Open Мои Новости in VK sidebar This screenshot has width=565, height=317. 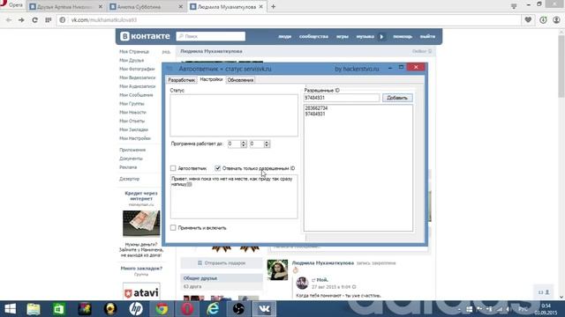pyautogui.click(x=132, y=112)
